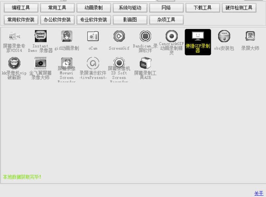Select gif动画录制 anime girl icon

pyautogui.click(x=67, y=36)
